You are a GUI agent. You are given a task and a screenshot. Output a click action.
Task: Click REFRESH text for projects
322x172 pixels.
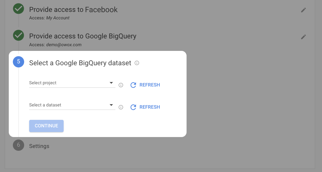coord(150,85)
